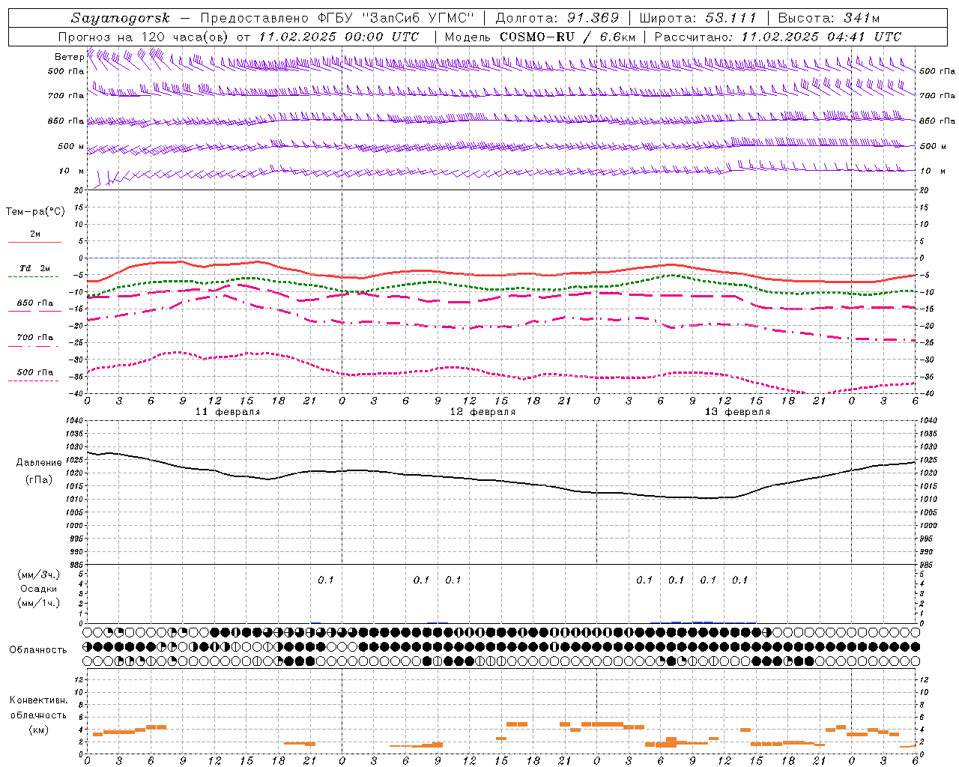
Task: Click the '2м' temperature legend entry
Action: click(35, 234)
